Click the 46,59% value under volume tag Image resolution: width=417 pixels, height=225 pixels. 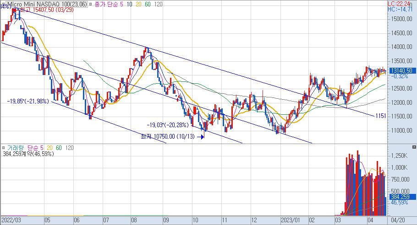coord(399,203)
